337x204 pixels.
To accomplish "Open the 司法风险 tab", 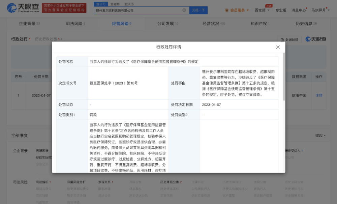I will (x=75, y=24).
